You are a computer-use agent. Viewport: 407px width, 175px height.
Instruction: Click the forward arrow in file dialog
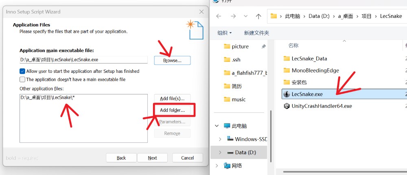pos(233,16)
